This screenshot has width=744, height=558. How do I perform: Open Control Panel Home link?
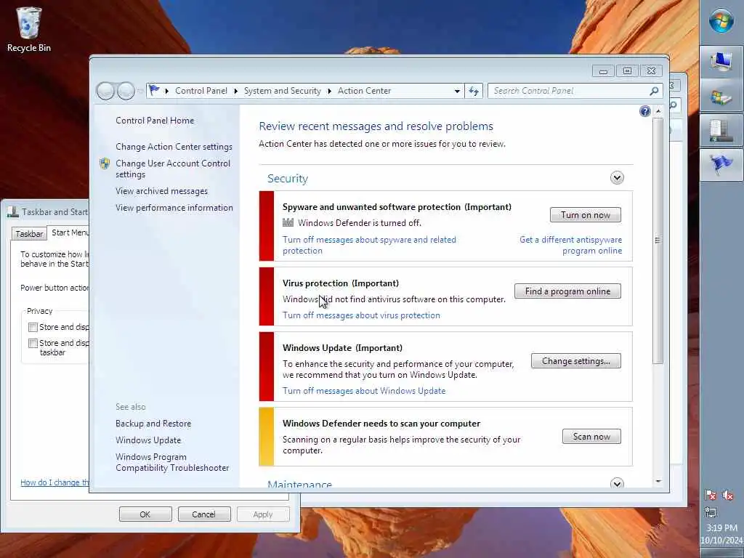click(x=155, y=121)
